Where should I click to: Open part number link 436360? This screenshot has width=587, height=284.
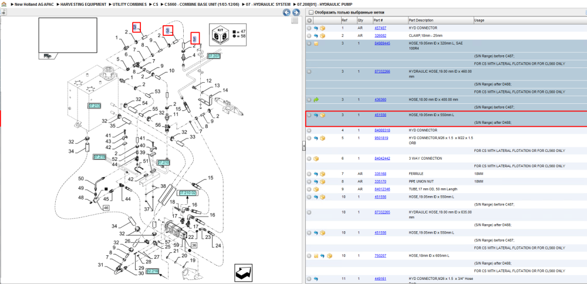(x=380, y=100)
